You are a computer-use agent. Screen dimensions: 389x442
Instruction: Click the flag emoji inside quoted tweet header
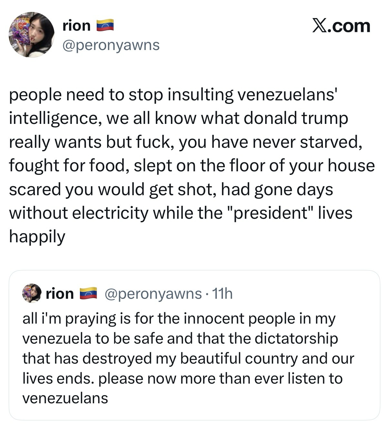(88, 293)
